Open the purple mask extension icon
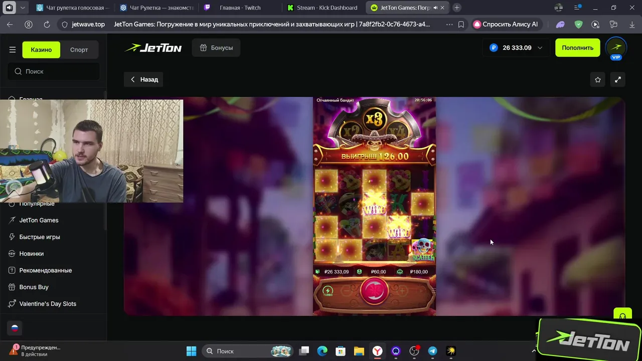Screen dimensions: 642x361 coord(561,24)
